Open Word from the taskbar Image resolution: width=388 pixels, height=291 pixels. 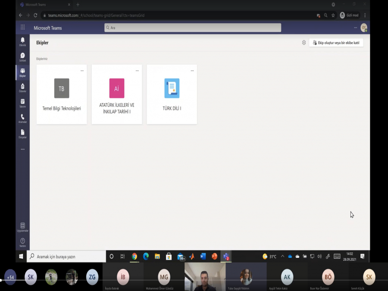pyautogui.click(x=203, y=257)
